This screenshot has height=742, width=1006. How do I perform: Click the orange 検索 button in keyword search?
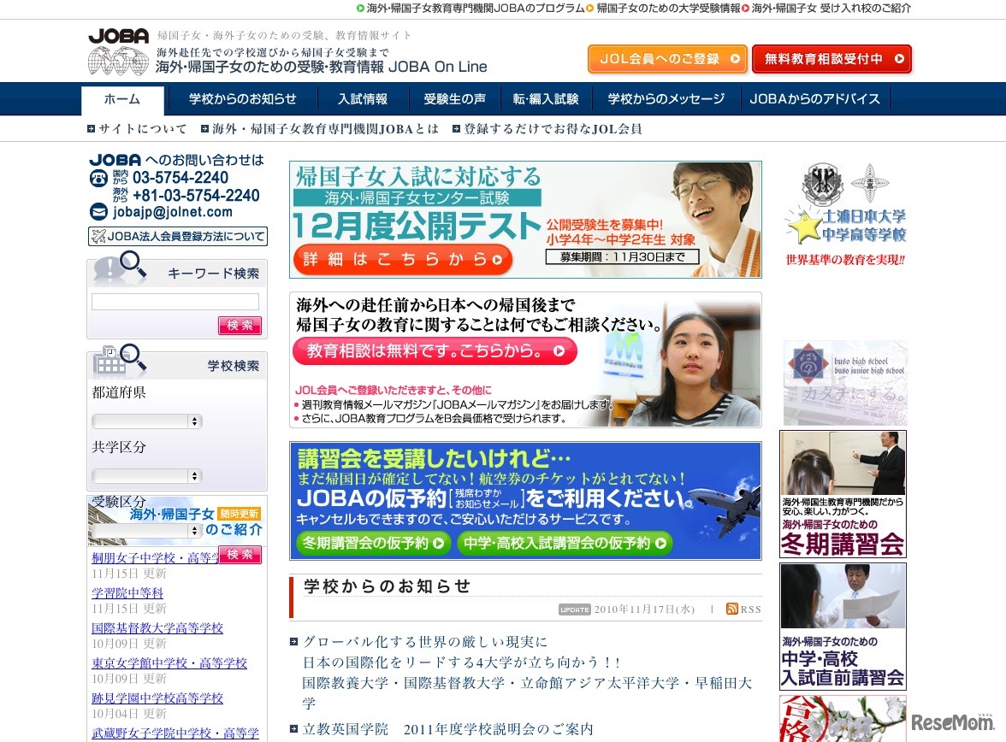(240, 327)
